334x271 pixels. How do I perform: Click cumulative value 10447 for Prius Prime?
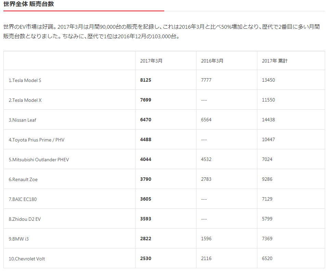[268, 139]
